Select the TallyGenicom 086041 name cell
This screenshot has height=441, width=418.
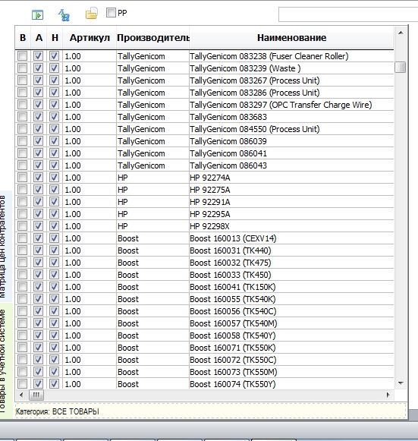pyautogui.click(x=291, y=153)
